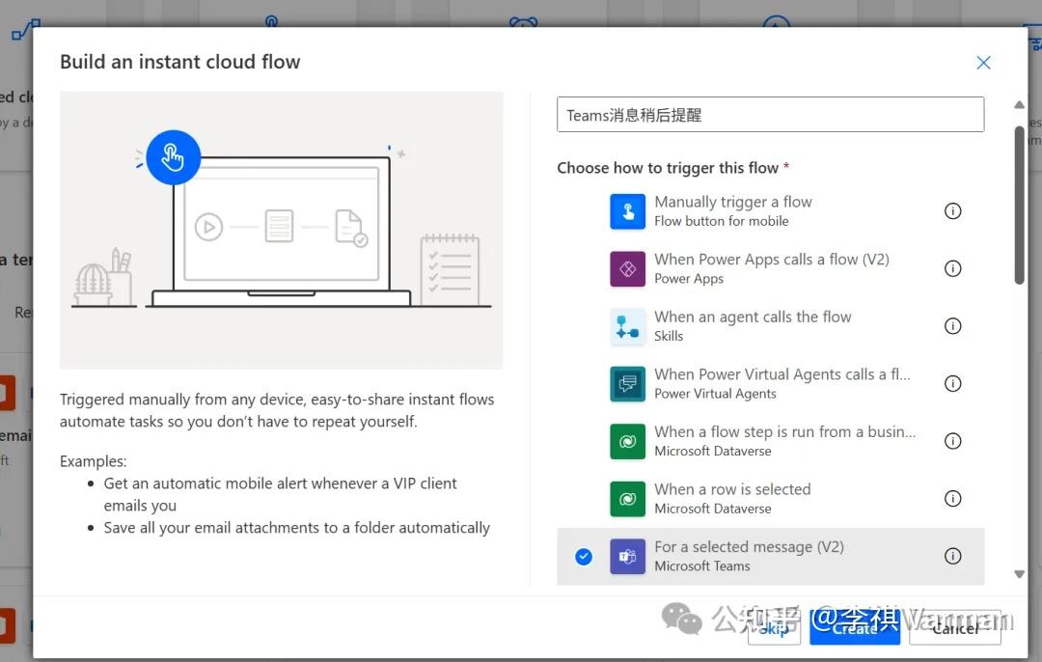Open info for For a selected message (V2)
The height and width of the screenshot is (662, 1042).
pyautogui.click(x=952, y=556)
